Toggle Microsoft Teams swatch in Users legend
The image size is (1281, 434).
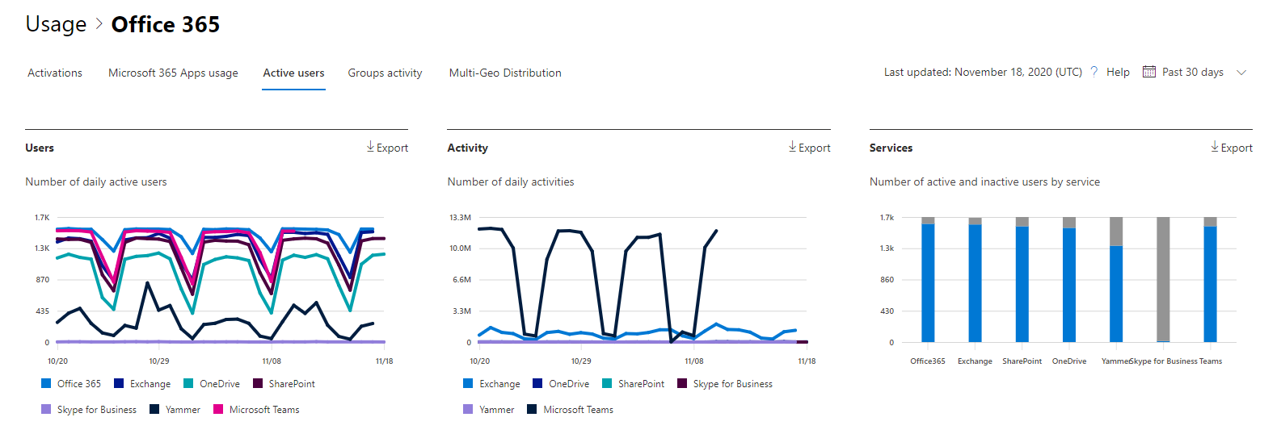[x=218, y=409]
